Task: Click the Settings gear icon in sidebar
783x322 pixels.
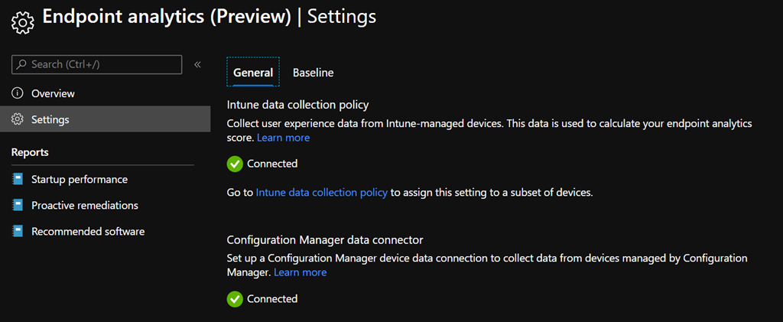Action: click(x=18, y=120)
